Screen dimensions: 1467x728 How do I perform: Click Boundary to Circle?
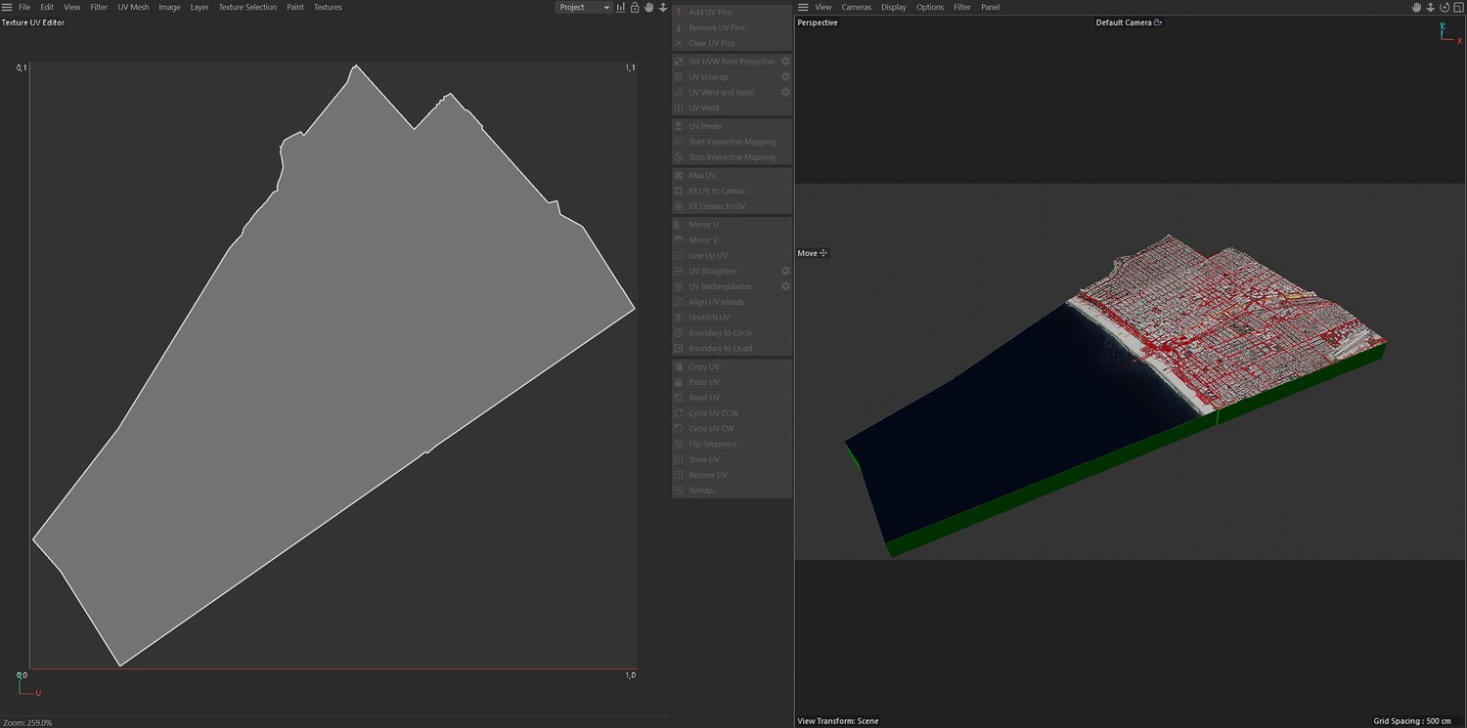click(732, 333)
